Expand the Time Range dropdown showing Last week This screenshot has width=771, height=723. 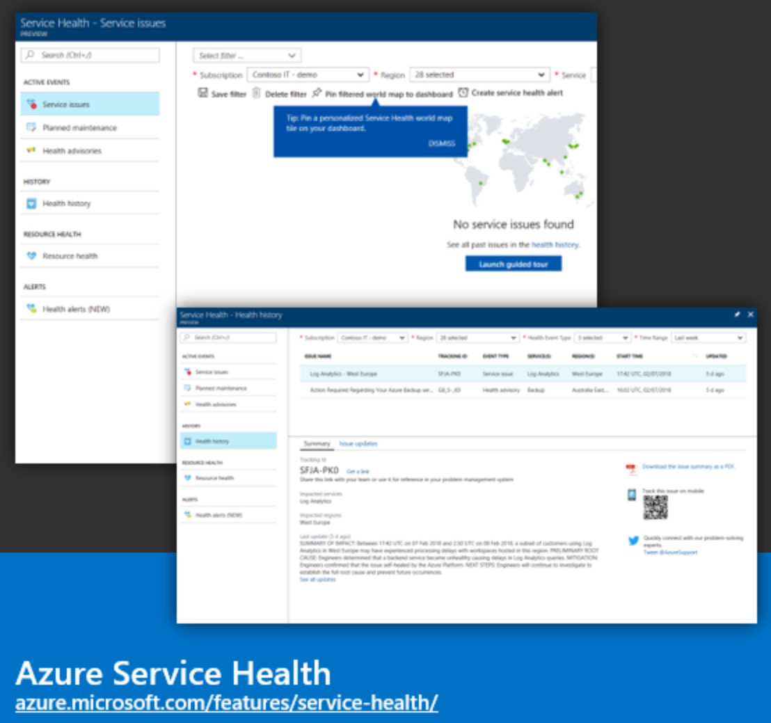point(708,337)
